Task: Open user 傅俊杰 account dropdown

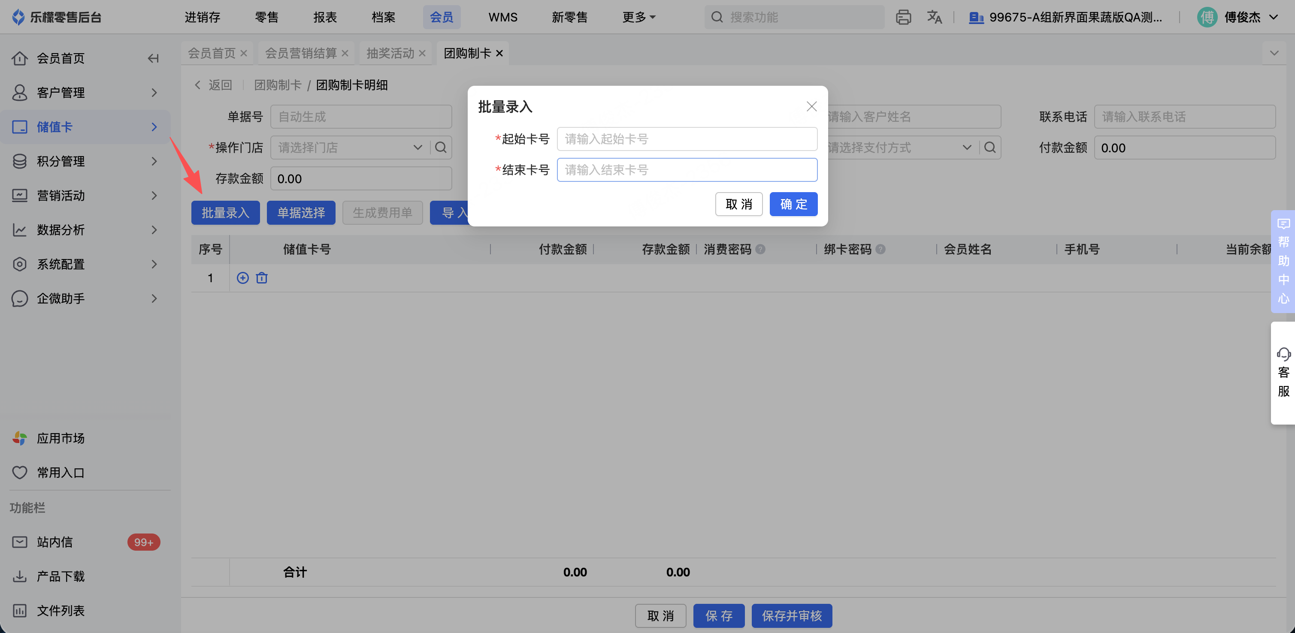Action: tap(1242, 17)
